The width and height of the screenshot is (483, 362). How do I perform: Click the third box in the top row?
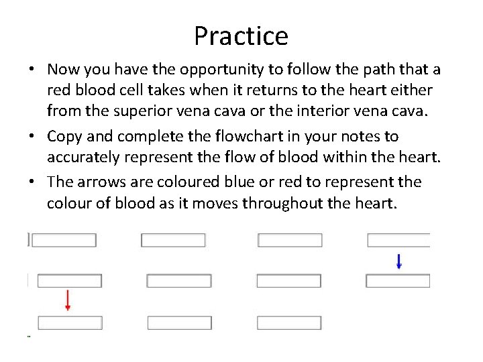click(x=290, y=240)
